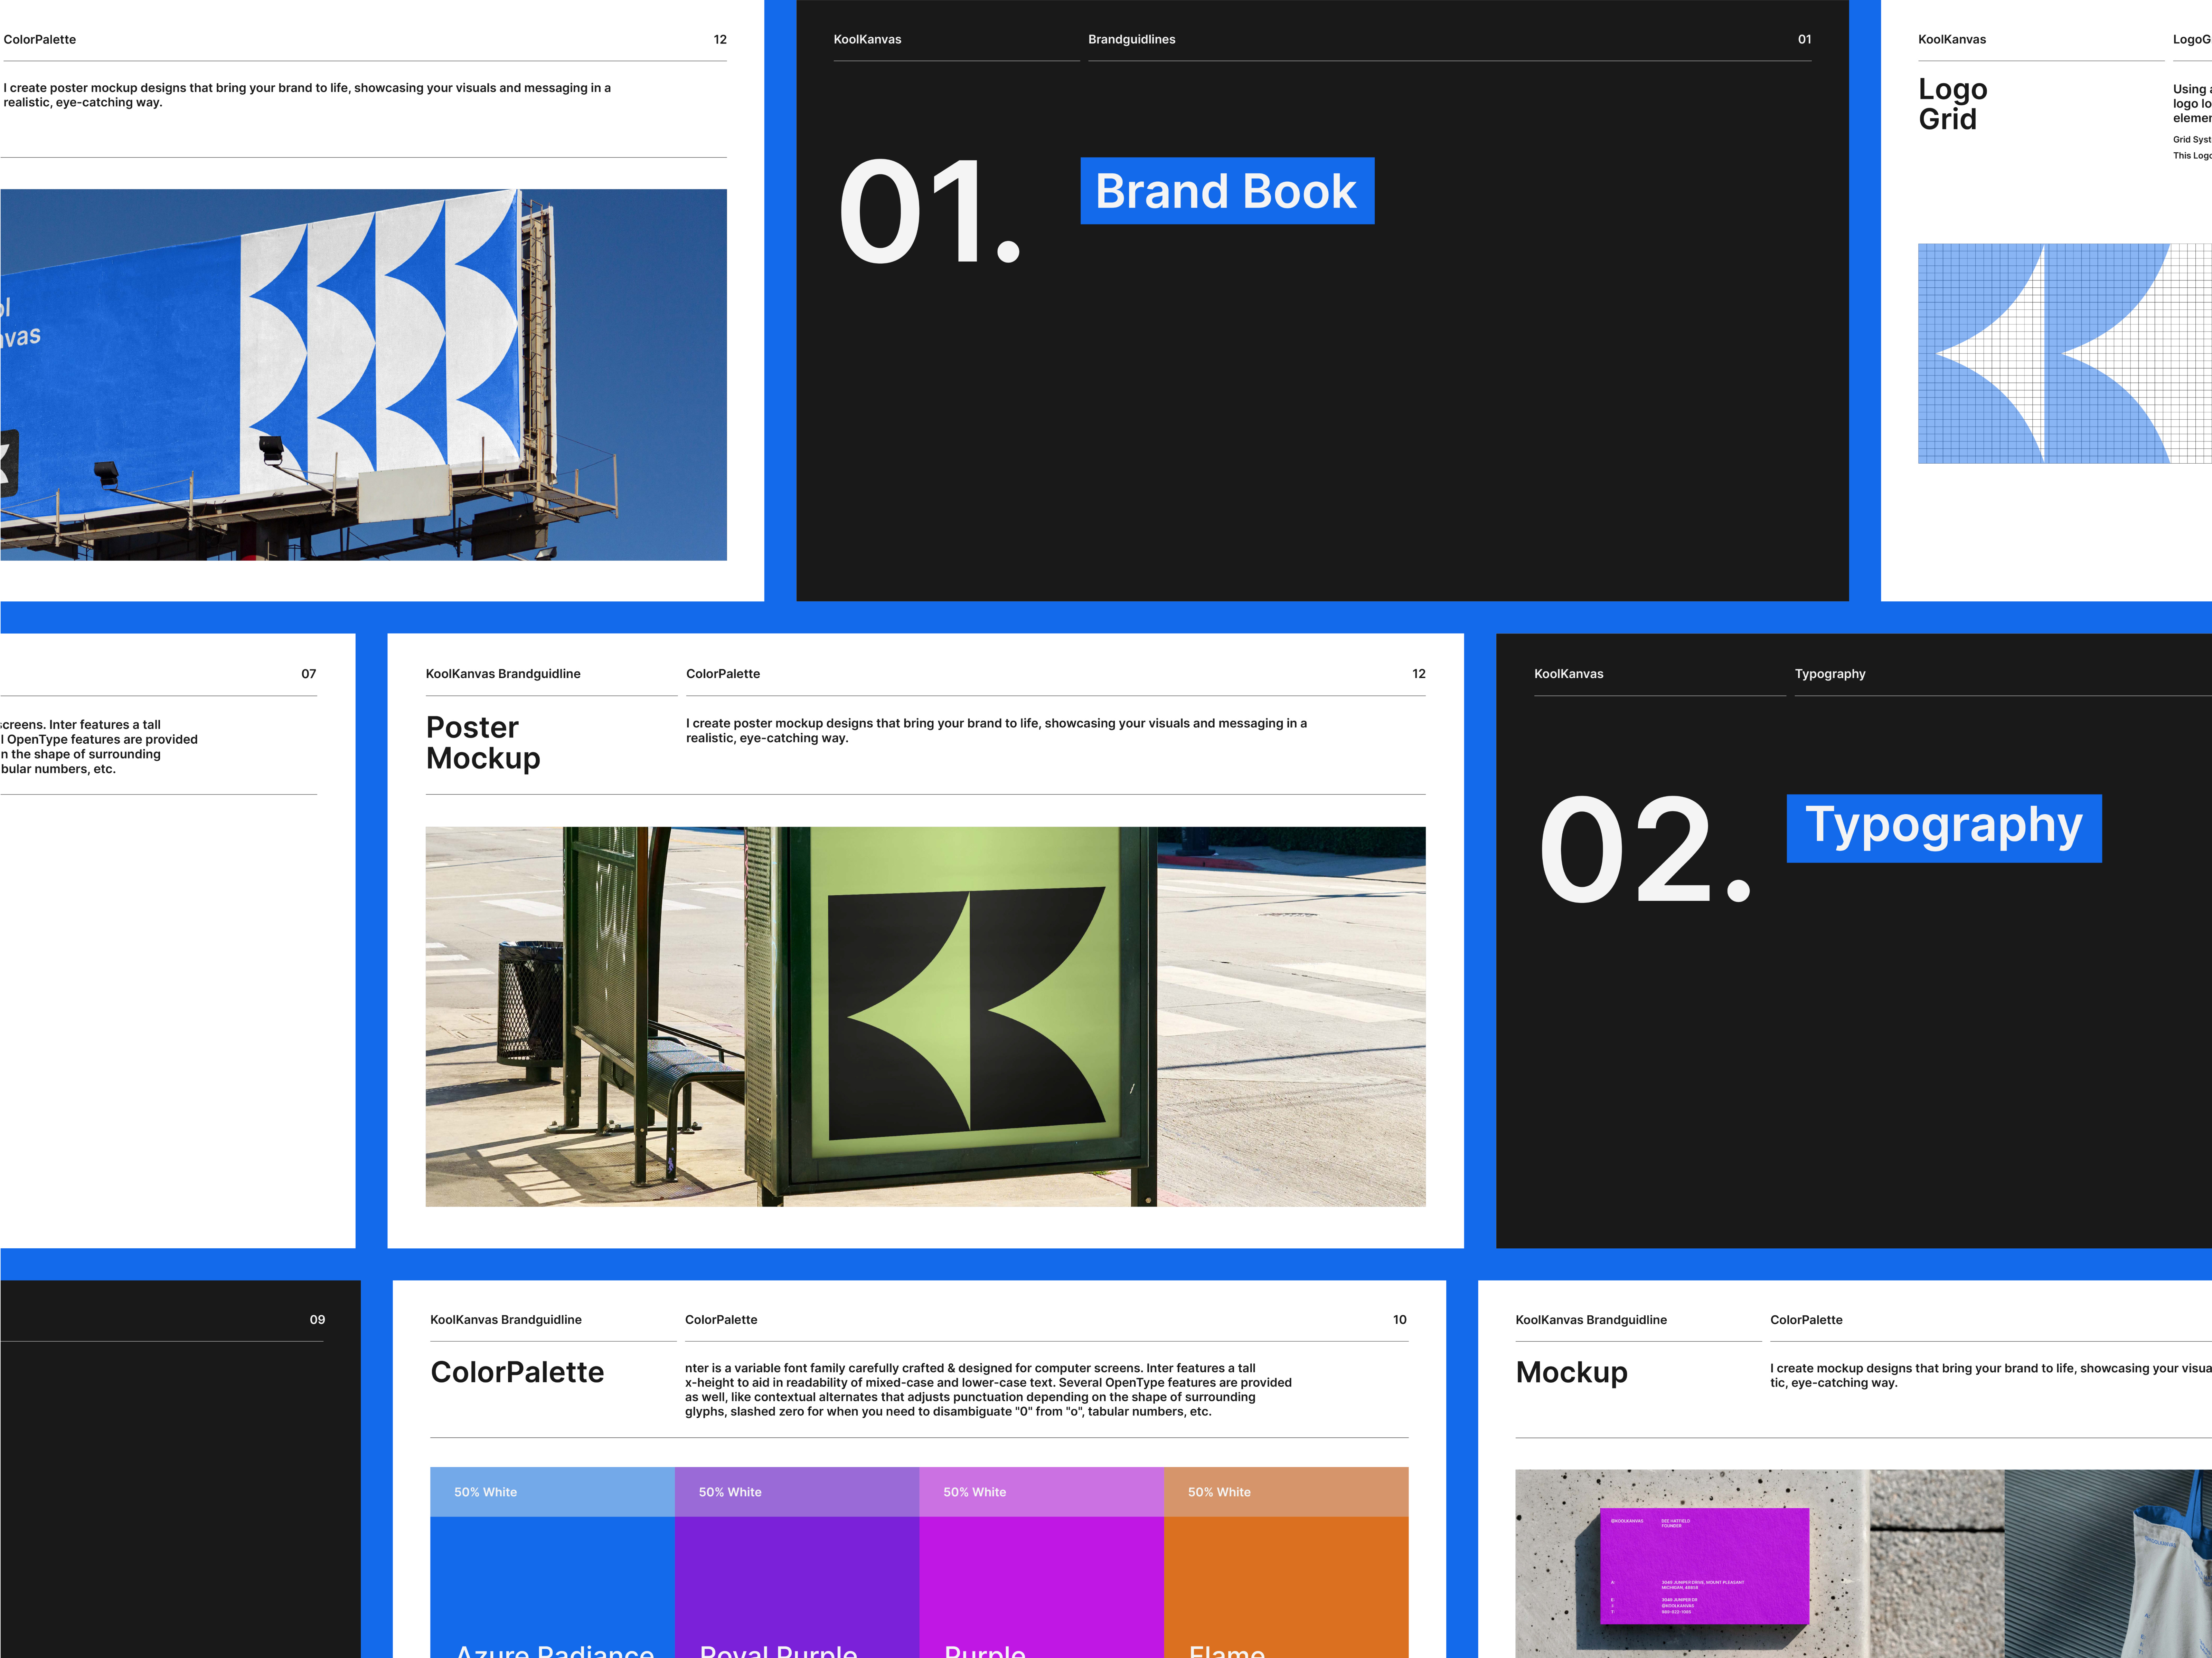This screenshot has height=1658, width=2212.
Task: Click "ColorPalette" header on the billboard slide
Action: click(40, 40)
